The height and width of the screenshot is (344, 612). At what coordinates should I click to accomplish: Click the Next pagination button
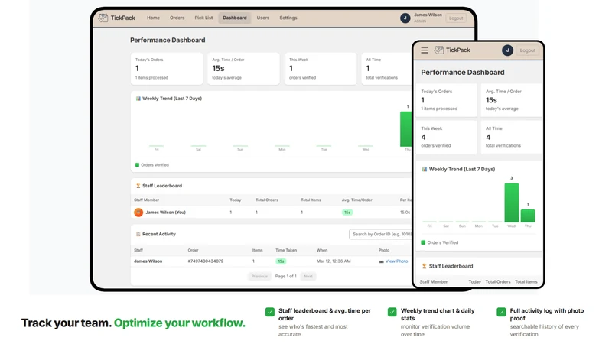pos(308,276)
